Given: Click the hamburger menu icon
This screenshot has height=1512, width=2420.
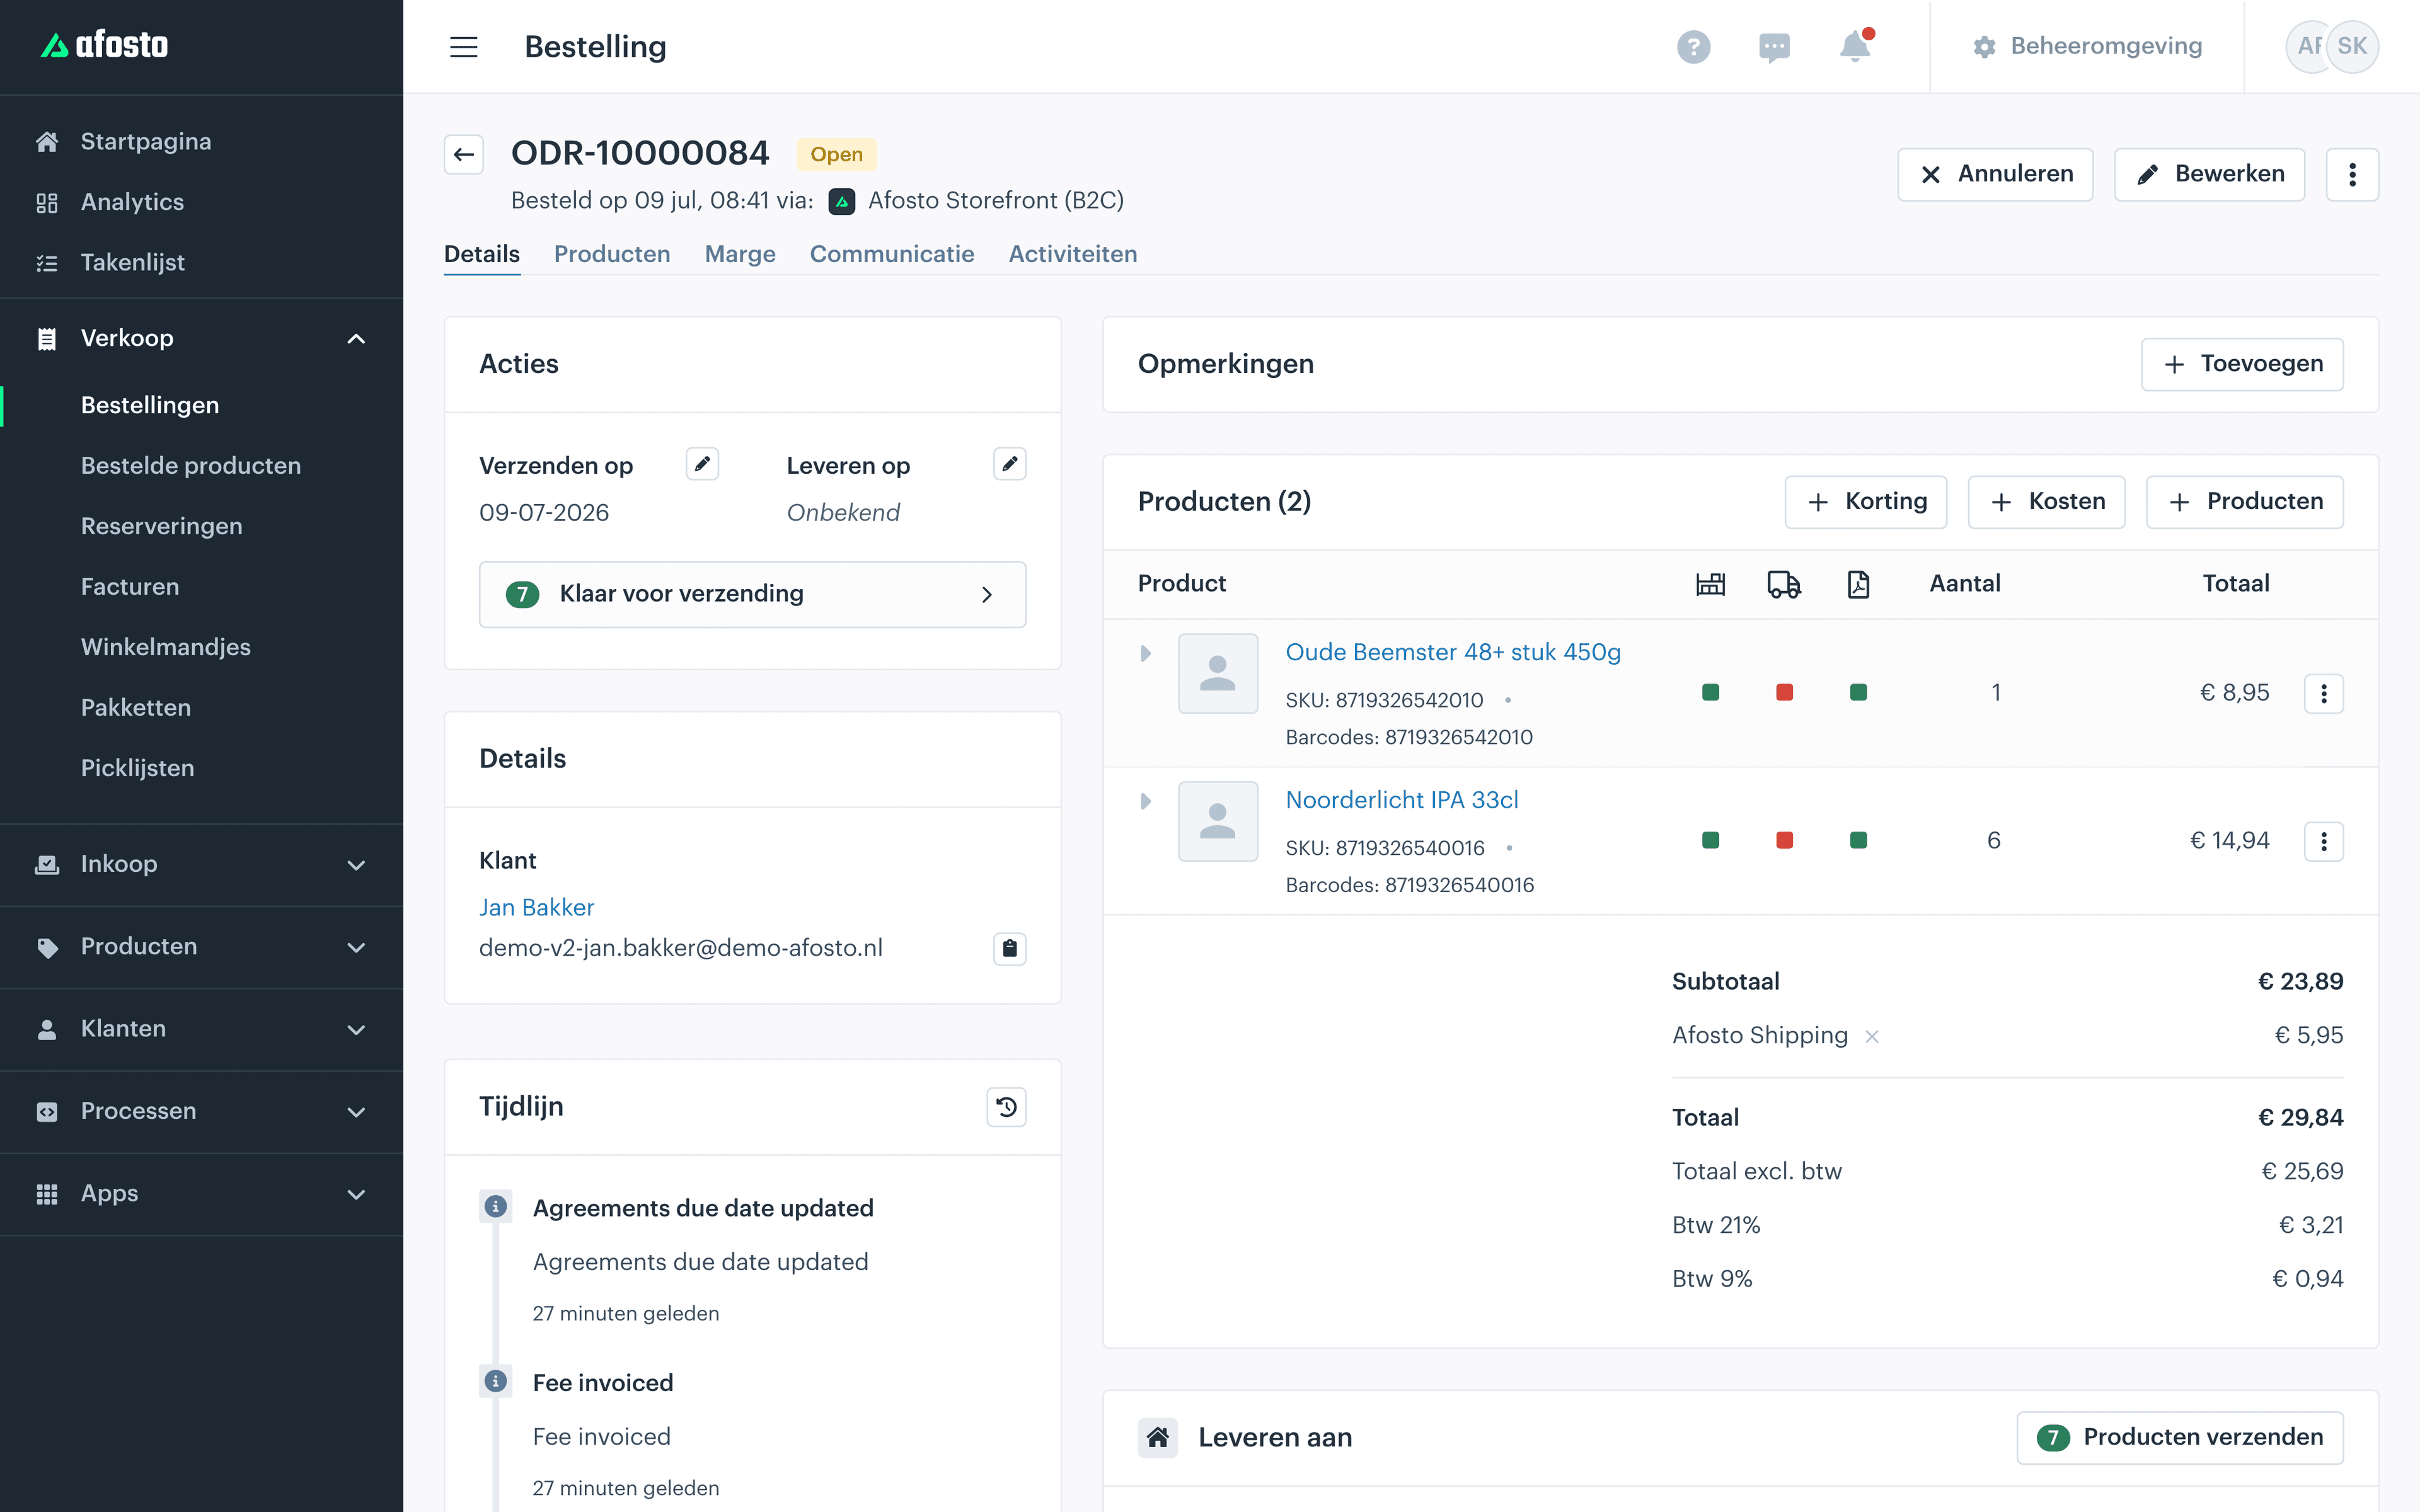Looking at the screenshot, I should (x=464, y=47).
